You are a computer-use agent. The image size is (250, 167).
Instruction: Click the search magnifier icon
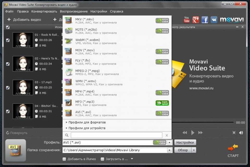tap(67, 135)
